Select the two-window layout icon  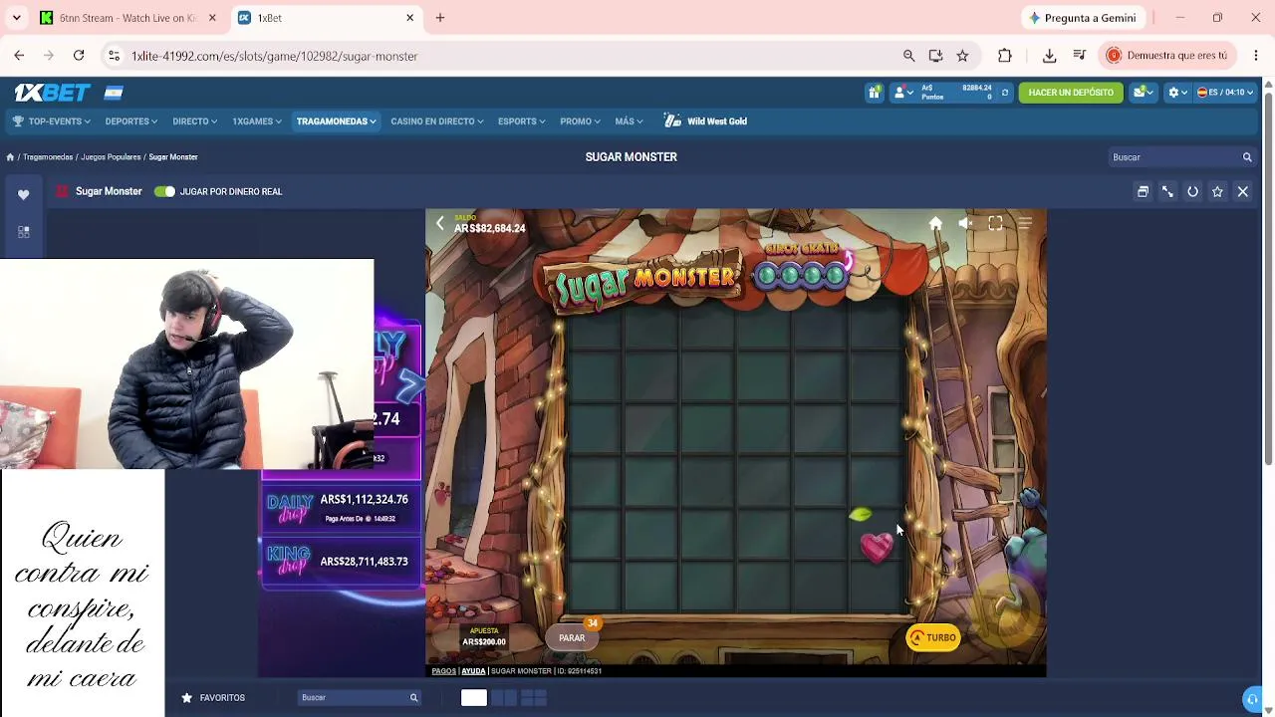point(504,698)
